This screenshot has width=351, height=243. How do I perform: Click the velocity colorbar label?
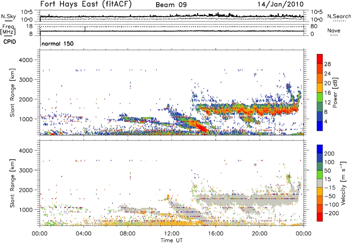[343, 183]
